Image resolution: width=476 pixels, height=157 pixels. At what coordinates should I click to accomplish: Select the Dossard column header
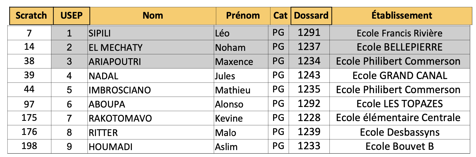coord(311,16)
